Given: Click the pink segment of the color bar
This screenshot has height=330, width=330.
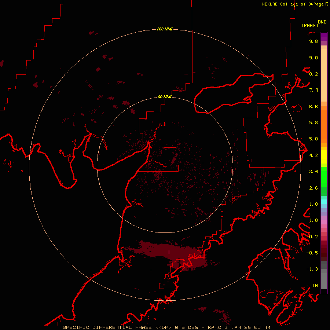Looking at the screenshot, I should (324, 222).
